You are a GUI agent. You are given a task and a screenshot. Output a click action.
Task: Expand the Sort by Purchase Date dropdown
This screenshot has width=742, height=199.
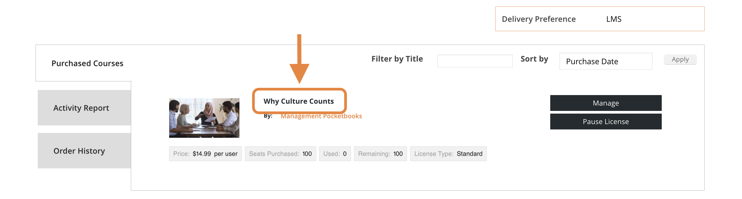coord(605,61)
